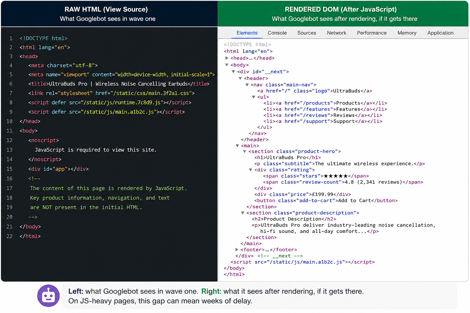Select the h2 Product Description line

tap(294, 219)
